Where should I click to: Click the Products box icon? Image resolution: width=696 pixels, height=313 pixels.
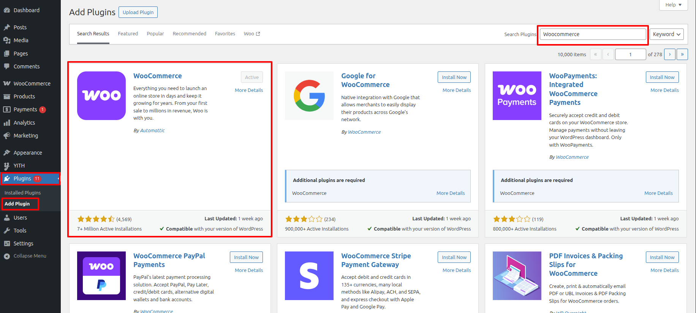pos(7,96)
